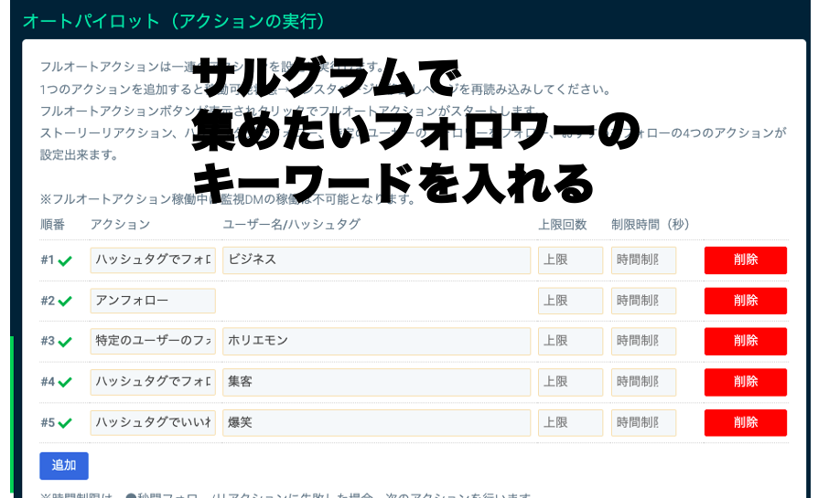
Task: Click the 順番 column header
Action: point(53,225)
